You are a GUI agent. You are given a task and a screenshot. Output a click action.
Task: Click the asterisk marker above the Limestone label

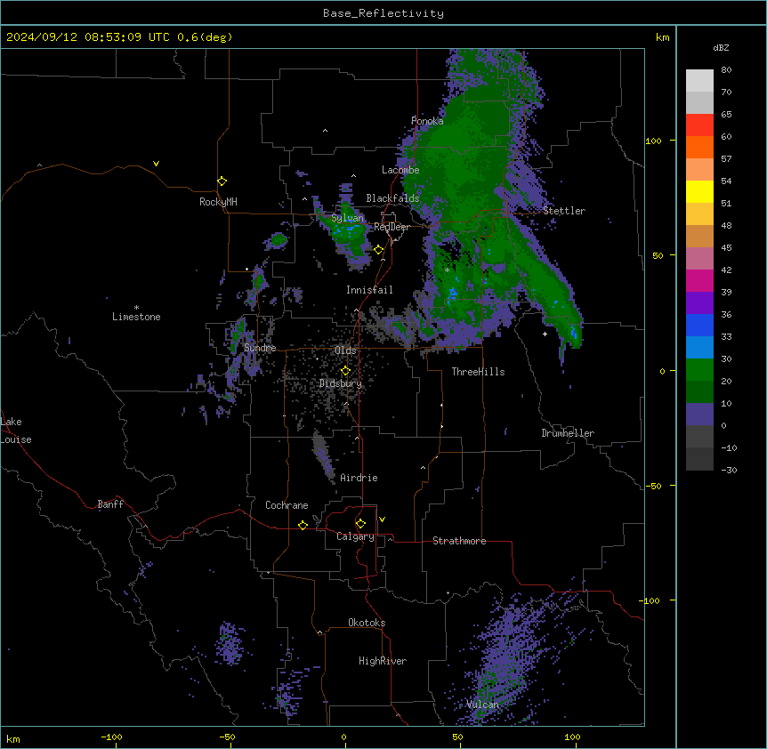pos(136,308)
